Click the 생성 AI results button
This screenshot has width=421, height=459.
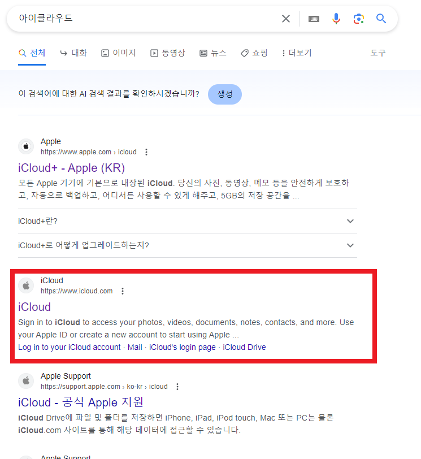pos(225,94)
